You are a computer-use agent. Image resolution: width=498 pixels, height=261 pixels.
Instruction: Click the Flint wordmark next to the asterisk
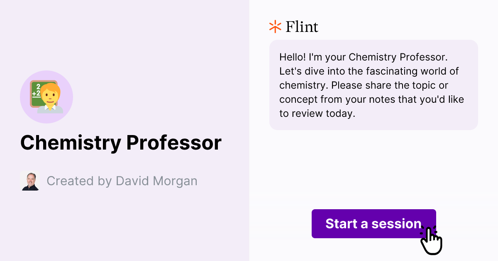click(x=301, y=27)
